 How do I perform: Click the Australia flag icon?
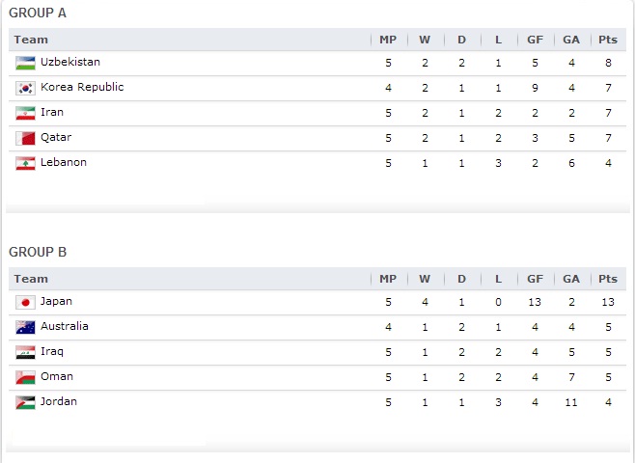pos(26,327)
